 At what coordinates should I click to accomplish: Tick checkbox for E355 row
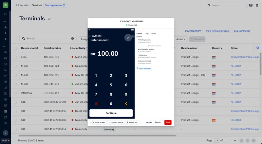coord(15,57)
